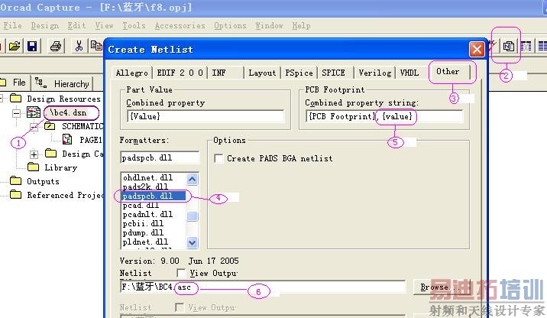Screen dimensions: 547x318
Task: Click the Formatters name input field
Action: click(x=160, y=157)
